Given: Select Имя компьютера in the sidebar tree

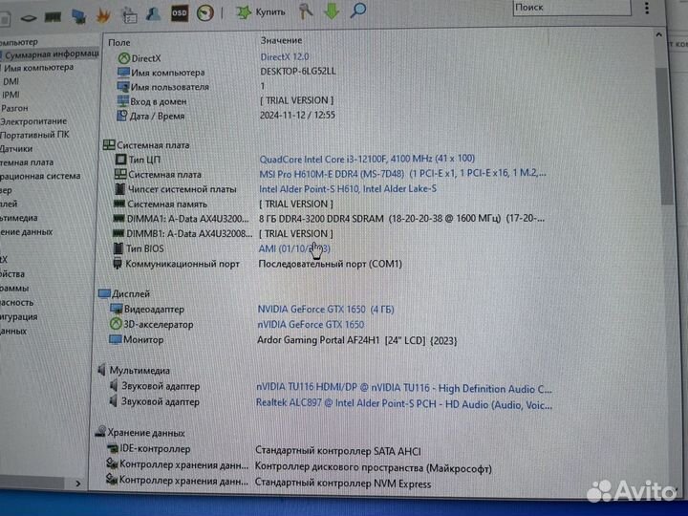Looking at the screenshot, I should coord(38,68).
